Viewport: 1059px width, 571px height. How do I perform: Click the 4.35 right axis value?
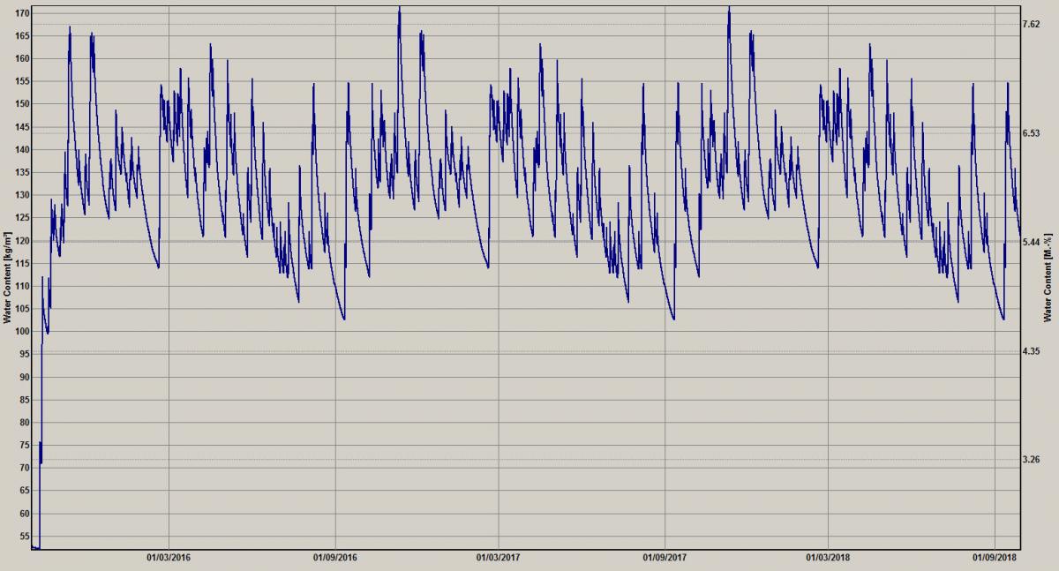pos(1031,351)
